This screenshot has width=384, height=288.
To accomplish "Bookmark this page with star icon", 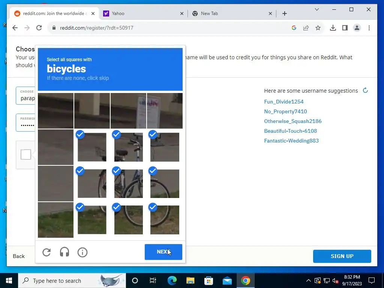I will tap(318, 28).
